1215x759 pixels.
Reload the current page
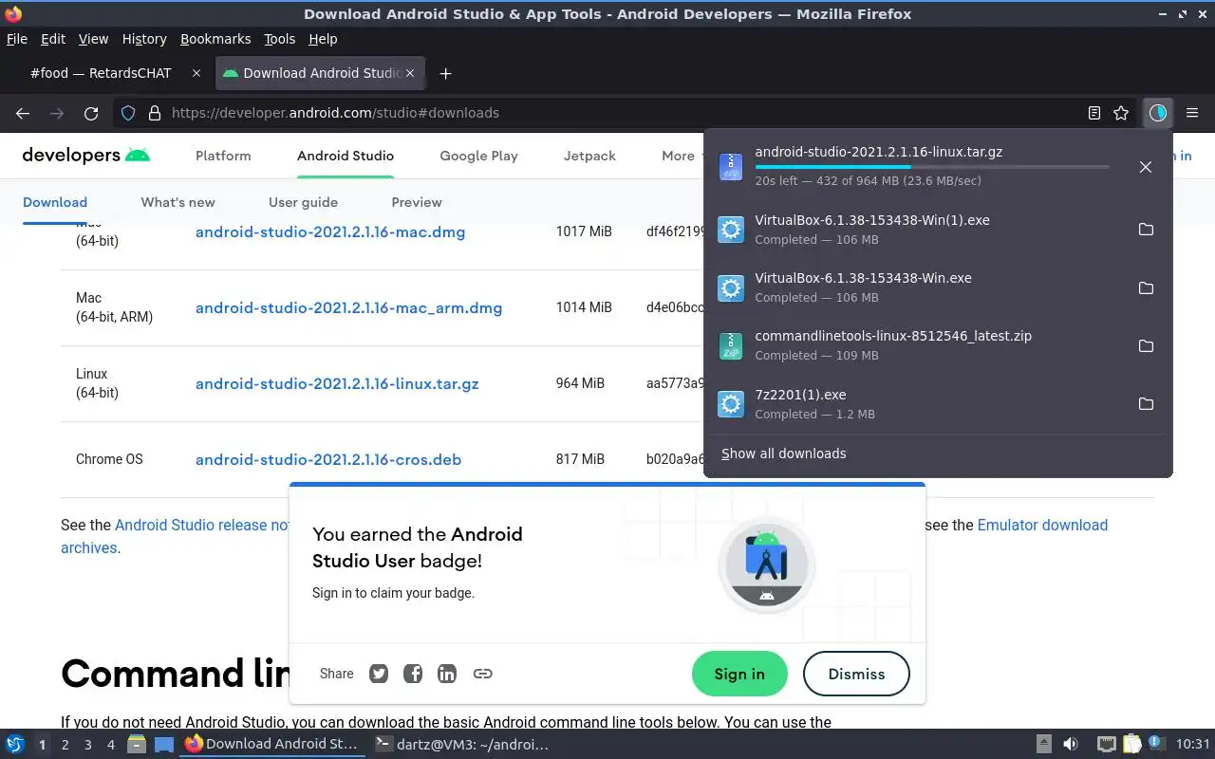[x=91, y=113]
